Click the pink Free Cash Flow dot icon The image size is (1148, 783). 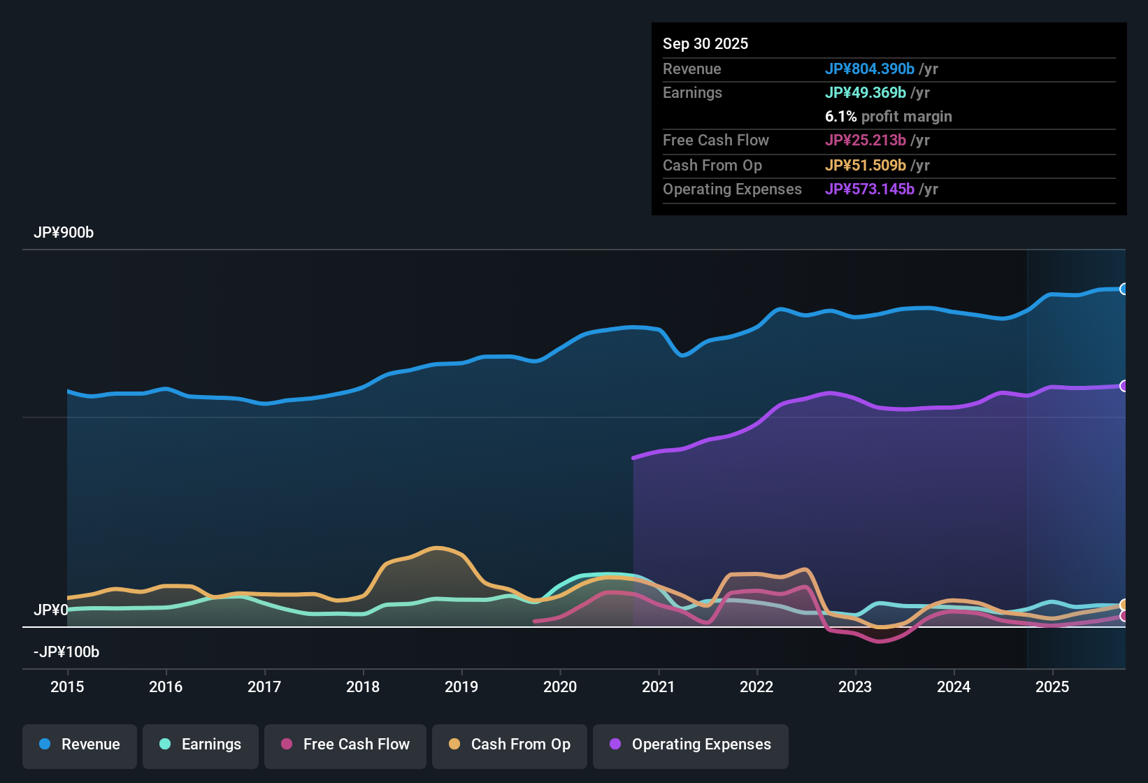pos(287,745)
